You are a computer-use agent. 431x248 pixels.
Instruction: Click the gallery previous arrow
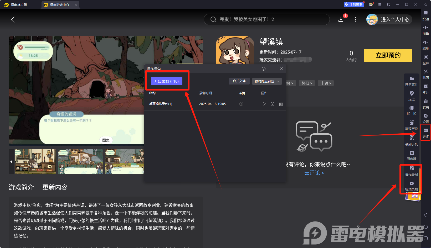11,162
